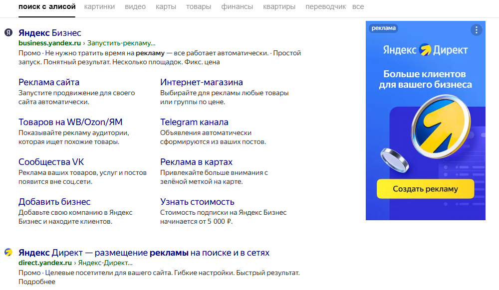The width and height of the screenshot is (499, 290).
Task: Open the ad banner three-dot menu
Action: coord(476,30)
